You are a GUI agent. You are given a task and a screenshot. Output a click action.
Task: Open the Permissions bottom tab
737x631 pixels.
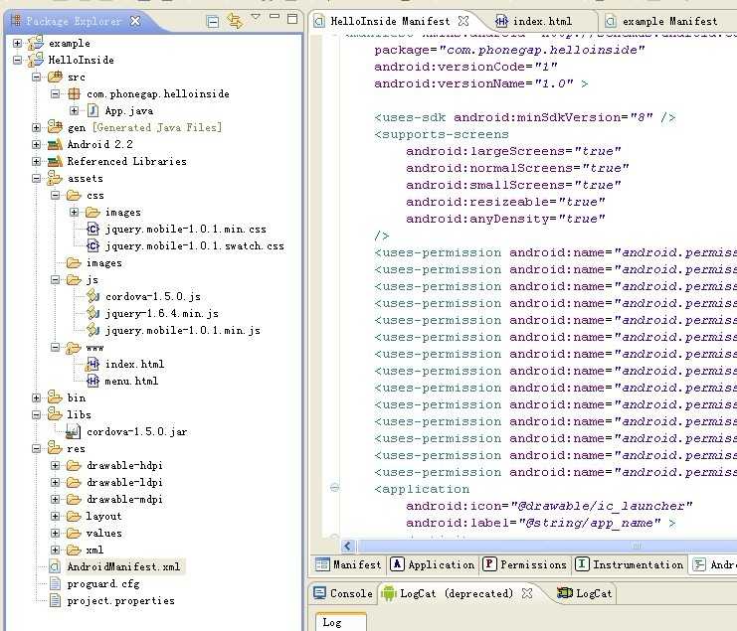(x=525, y=564)
